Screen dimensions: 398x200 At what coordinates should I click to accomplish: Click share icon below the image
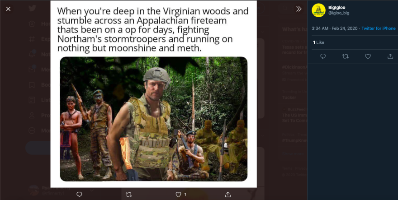click(x=228, y=195)
